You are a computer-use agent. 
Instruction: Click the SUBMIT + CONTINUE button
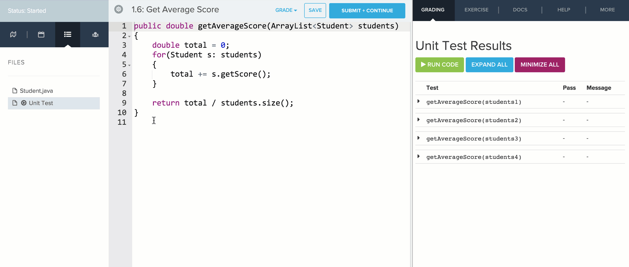[x=367, y=11]
